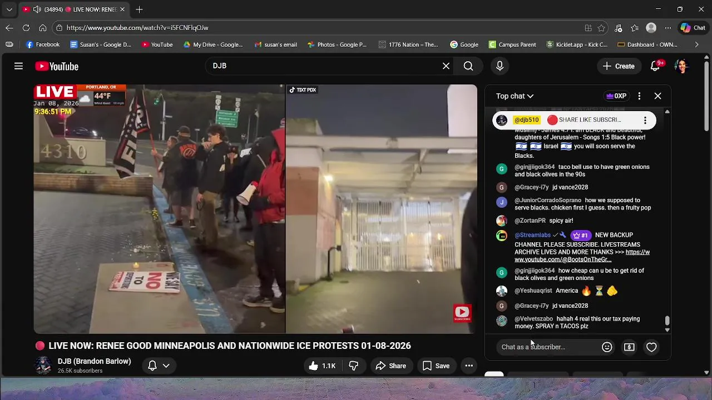Open My Drive - Google bookmark
712x400 pixels.
213,44
